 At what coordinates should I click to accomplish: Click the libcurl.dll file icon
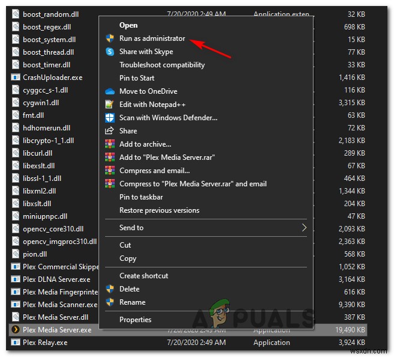[16, 153]
